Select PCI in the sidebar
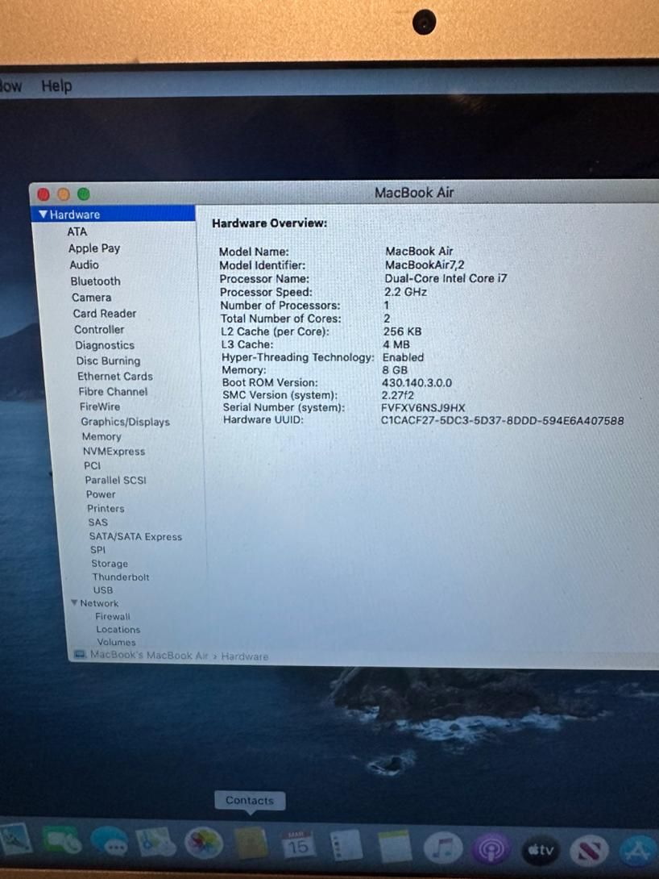Image resolution: width=659 pixels, height=879 pixels. (x=93, y=465)
